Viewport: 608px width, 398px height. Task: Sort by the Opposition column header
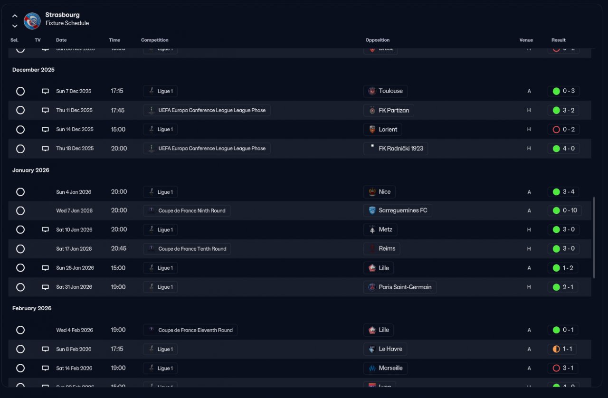(377, 40)
